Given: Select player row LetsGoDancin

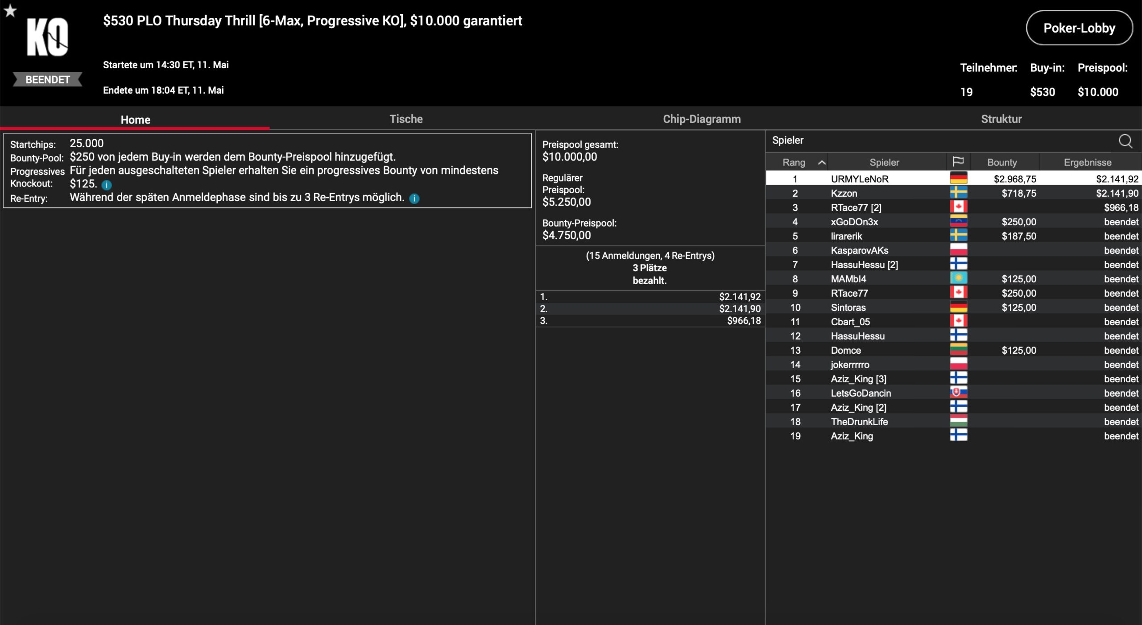Looking at the screenshot, I should [x=861, y=393].
